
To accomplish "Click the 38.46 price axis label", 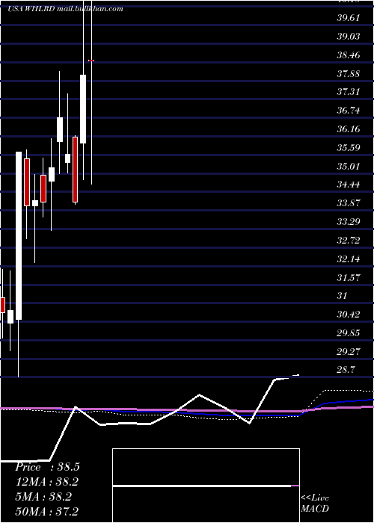I will 349,55.
